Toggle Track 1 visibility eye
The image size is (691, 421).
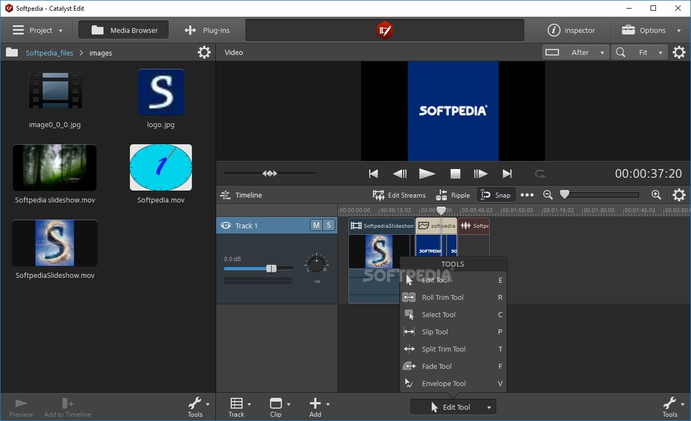tap(226, 226)
